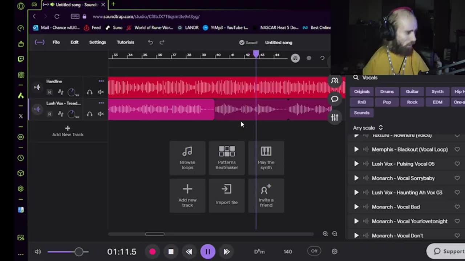
Task: Click Add New Track
Action: (x=68, y=131)
